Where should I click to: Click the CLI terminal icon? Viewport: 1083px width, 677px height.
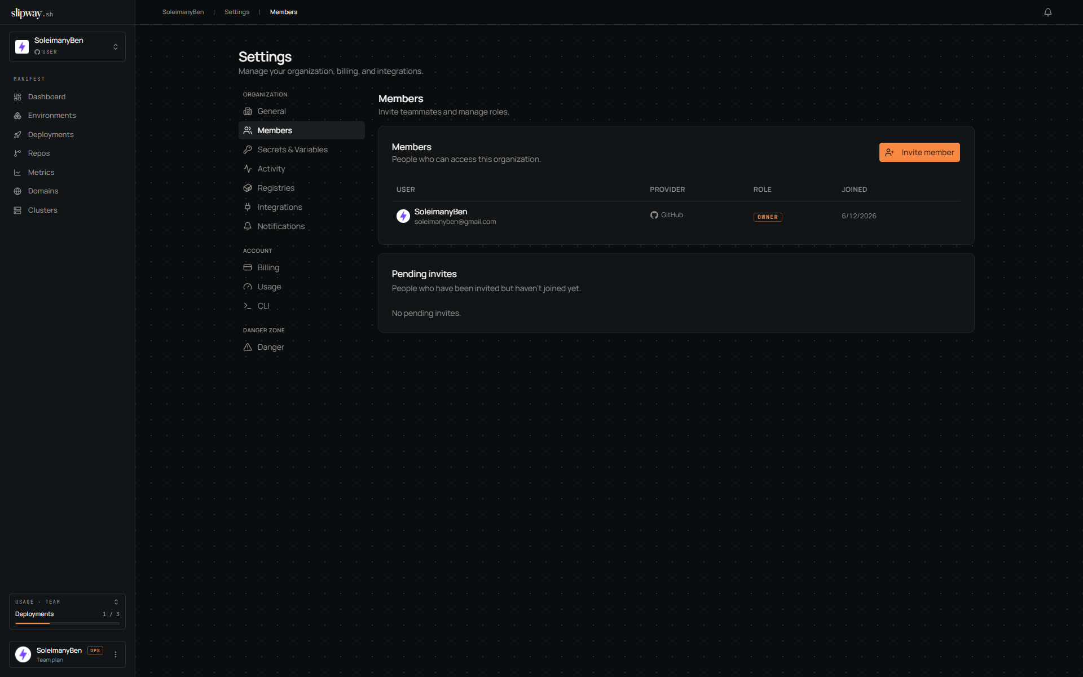(x=248, y=306)
